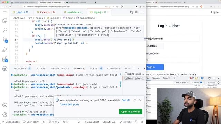
Task: Click errors and warnings count in status bar
Action: pos(54,122)
